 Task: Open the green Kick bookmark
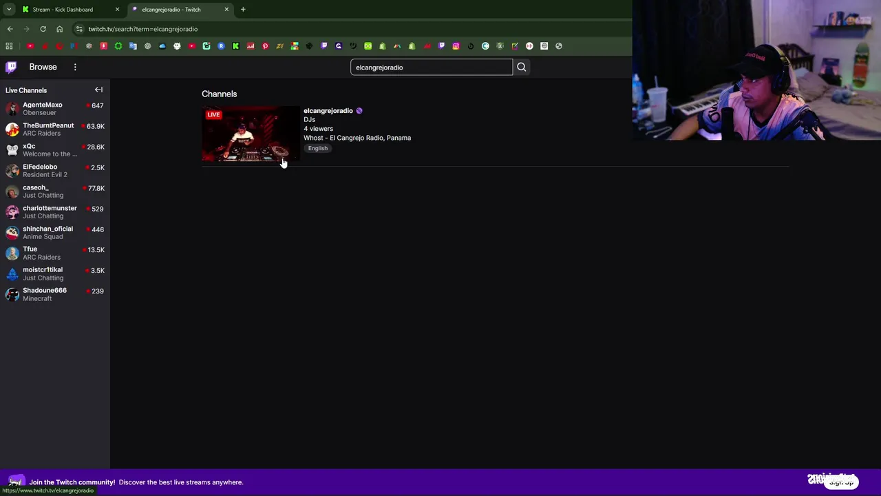coord(235,46)
